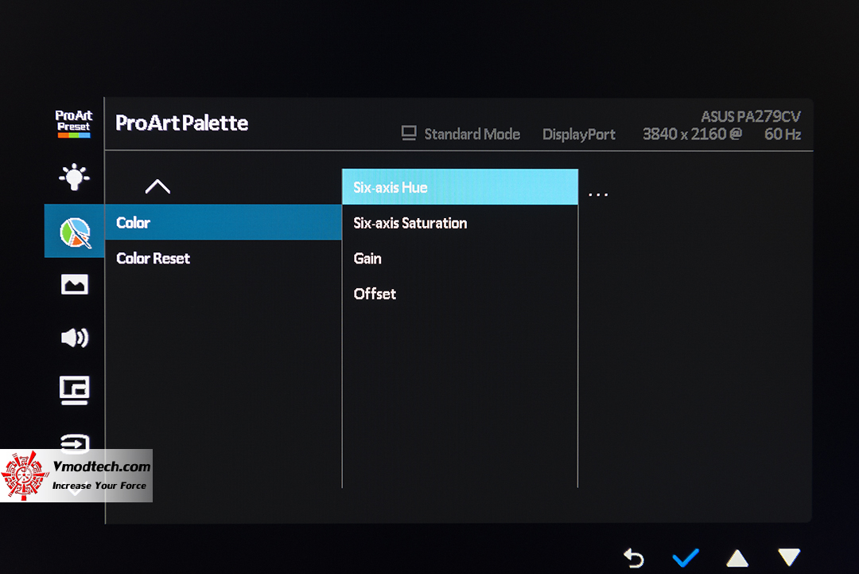
Task: Select the Blue Light Filter bulb icon
Action: pyautogui.click(x=74, y=177)
